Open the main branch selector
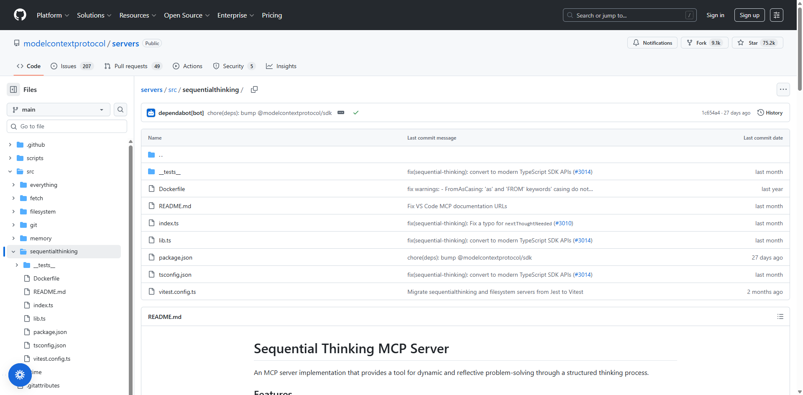Screen dimensions: 803x395 [x=58, y=109]
